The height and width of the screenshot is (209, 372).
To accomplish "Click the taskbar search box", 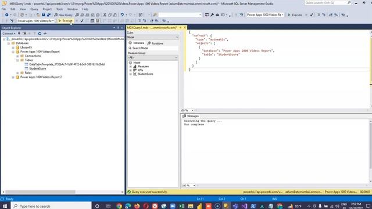I will tap(51, 206).
